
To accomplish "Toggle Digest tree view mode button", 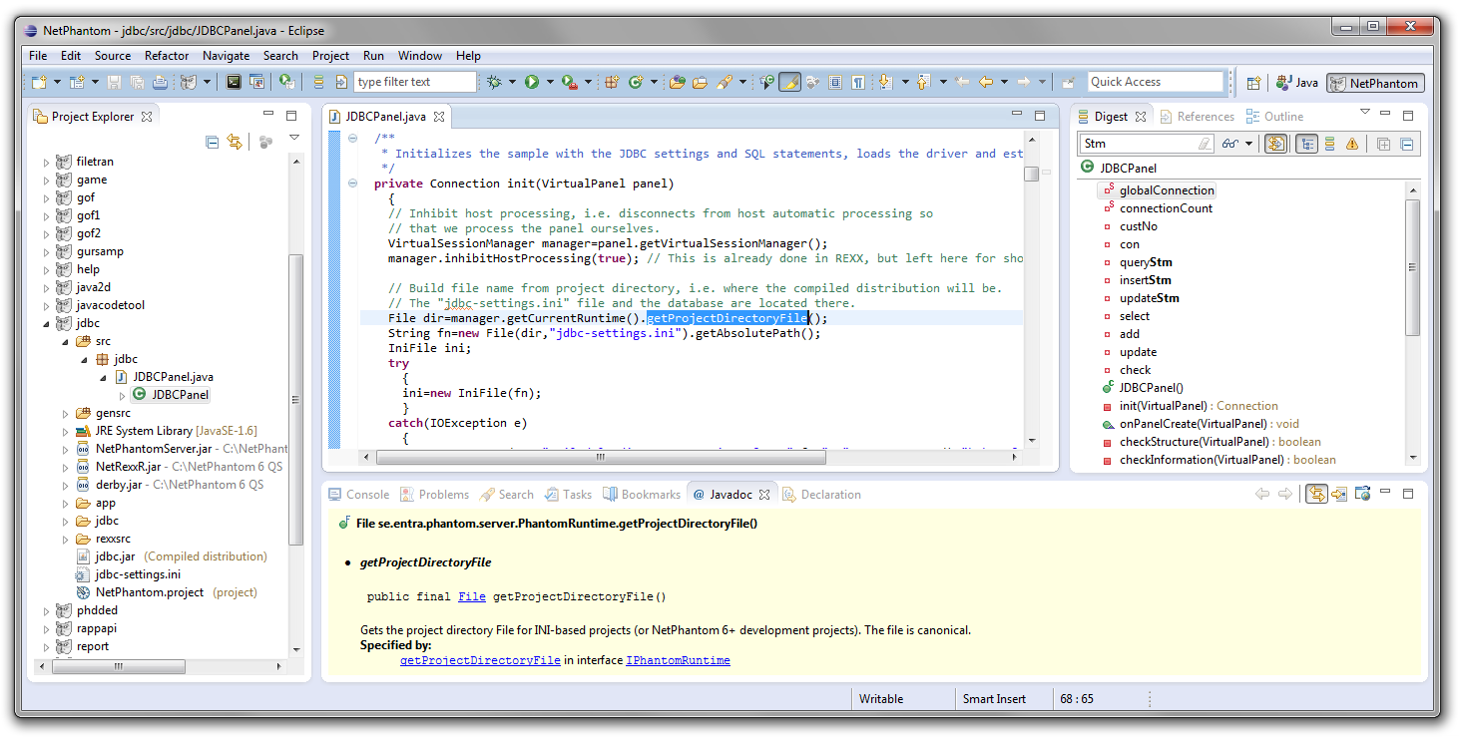I will [1306, 144].
